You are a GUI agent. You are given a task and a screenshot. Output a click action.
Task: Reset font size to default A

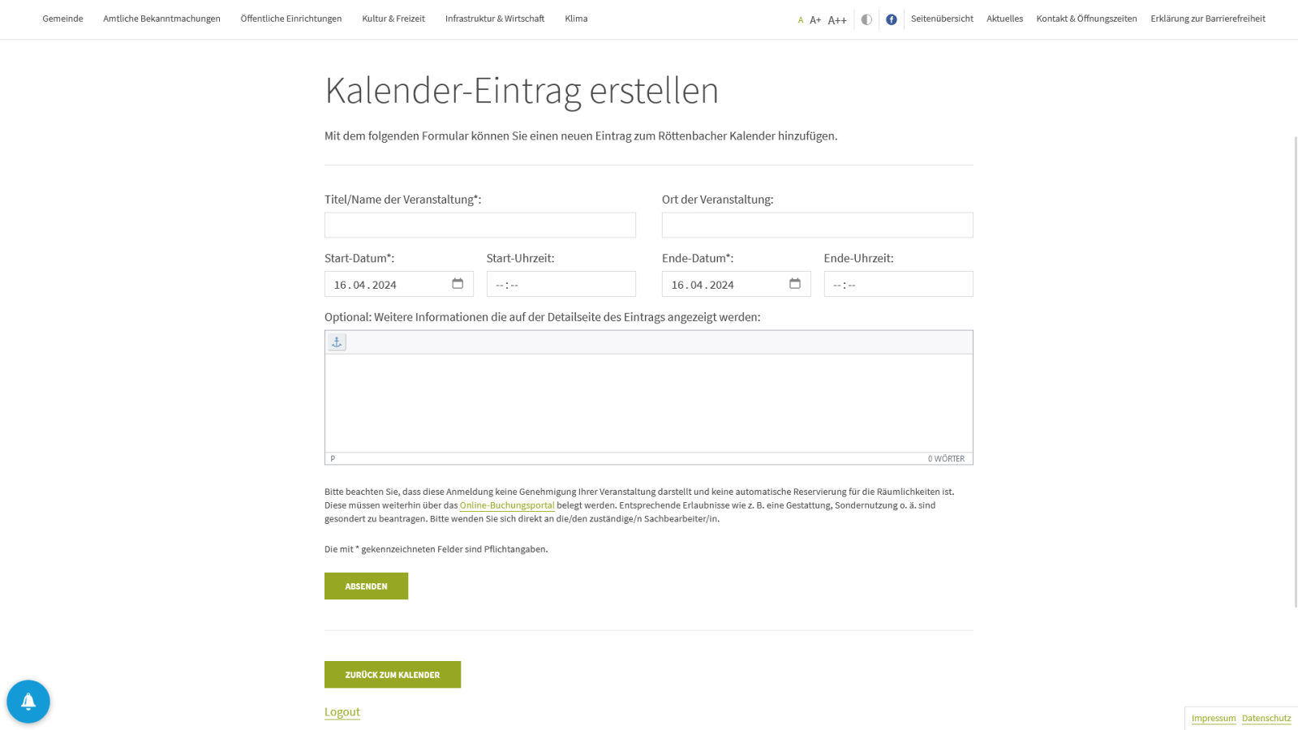[x=800, y=19]
